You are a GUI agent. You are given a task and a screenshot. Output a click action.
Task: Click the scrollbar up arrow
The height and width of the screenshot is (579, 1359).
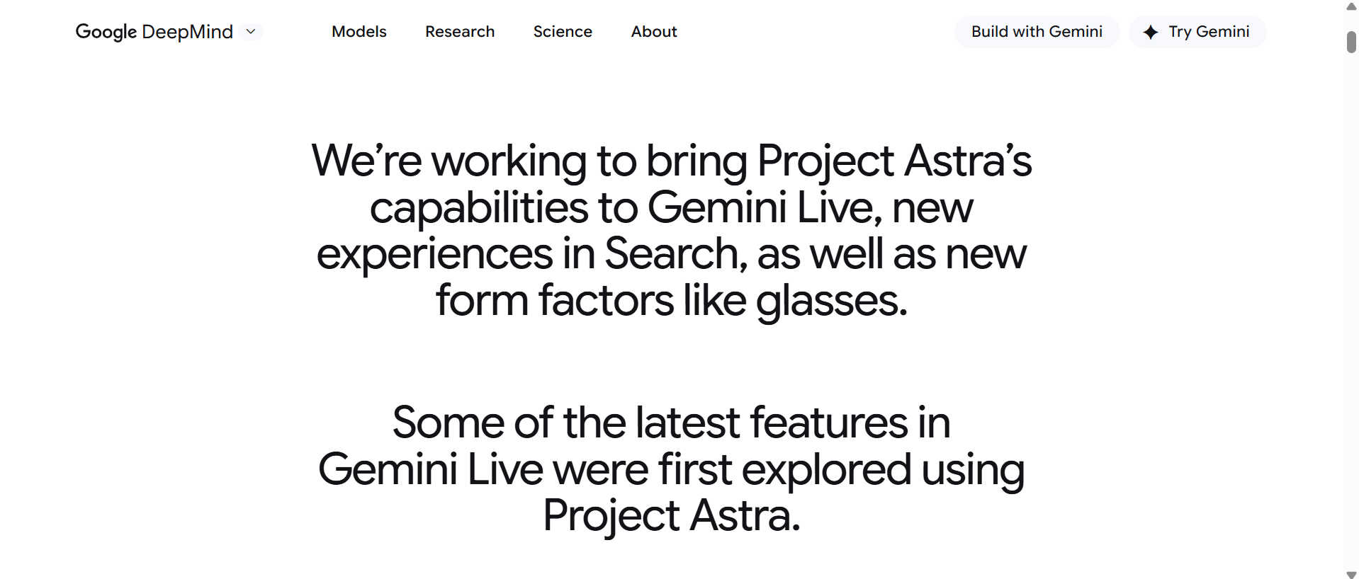tap(1351, 6)
